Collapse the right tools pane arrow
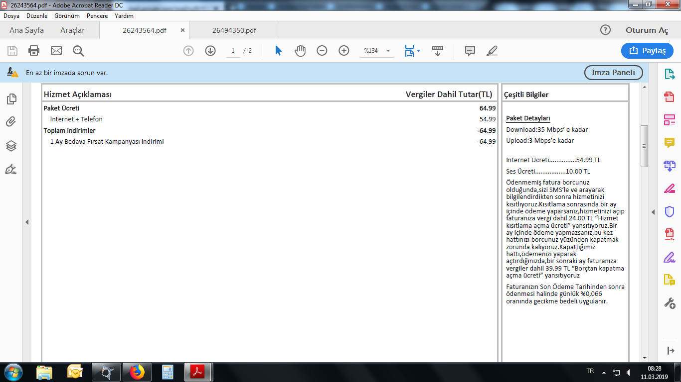This screenshot has width=681, height=382. point(654,212)
